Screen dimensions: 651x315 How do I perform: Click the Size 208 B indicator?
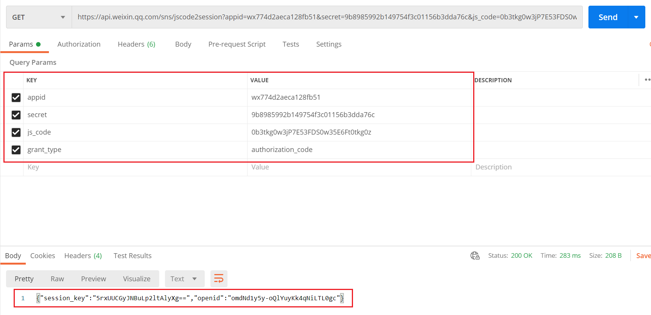click(606, 256)
